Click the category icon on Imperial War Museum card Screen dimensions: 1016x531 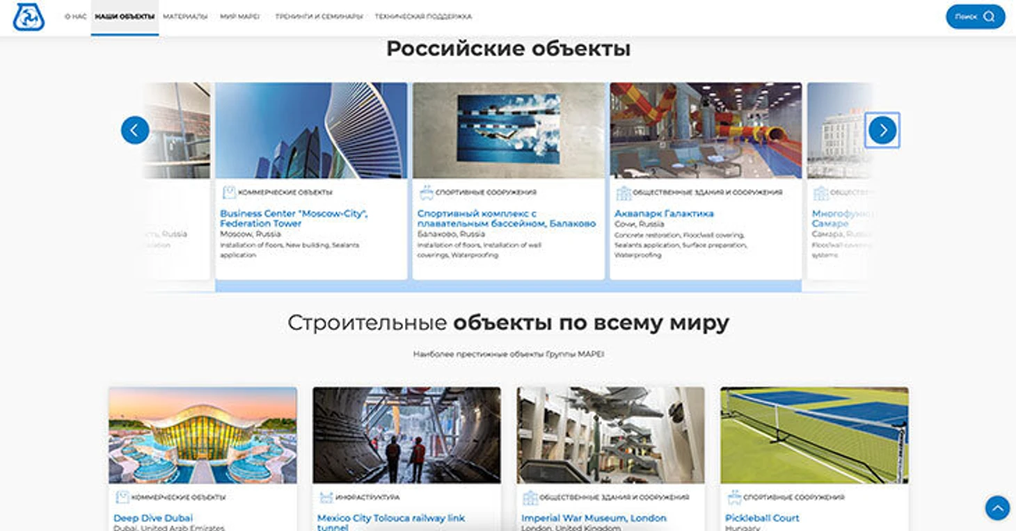click(530, 497)
